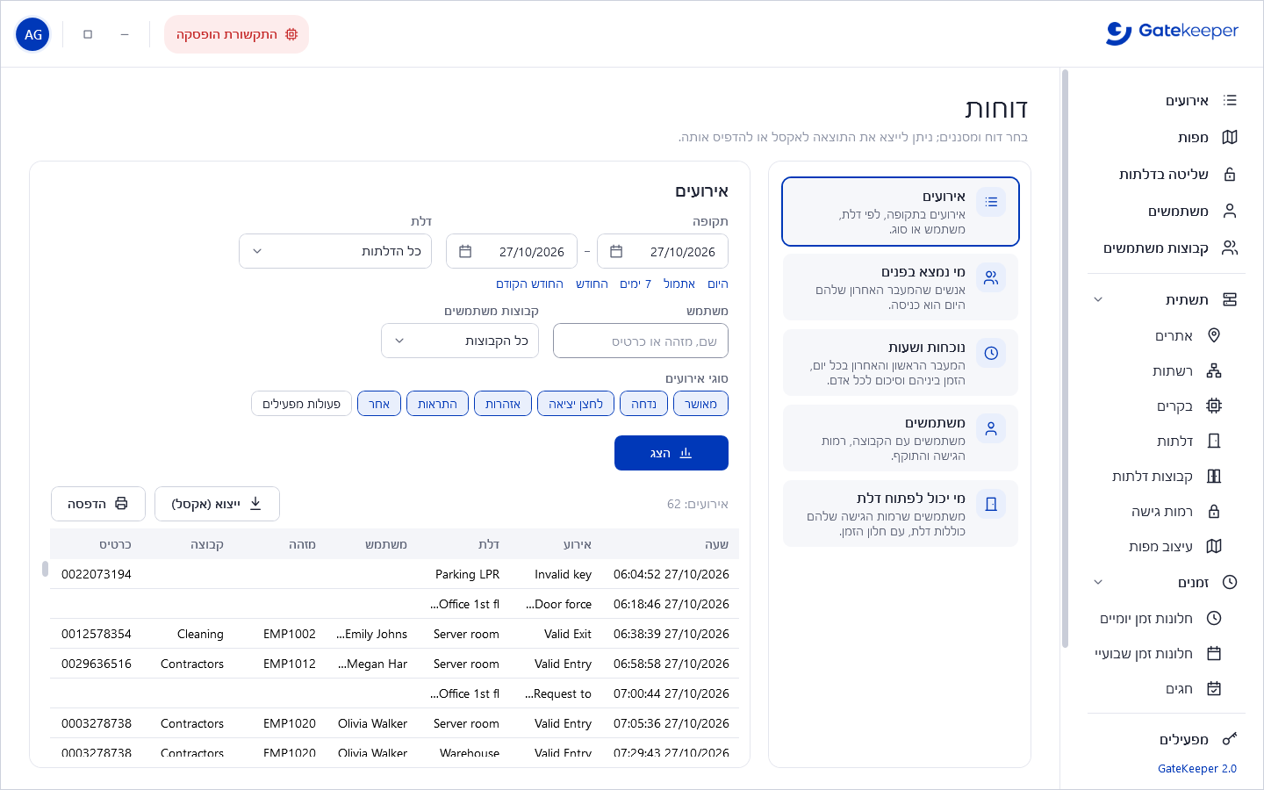Open the AG user avatar
The image size is (1264, 790).
(x=33, y=34)
